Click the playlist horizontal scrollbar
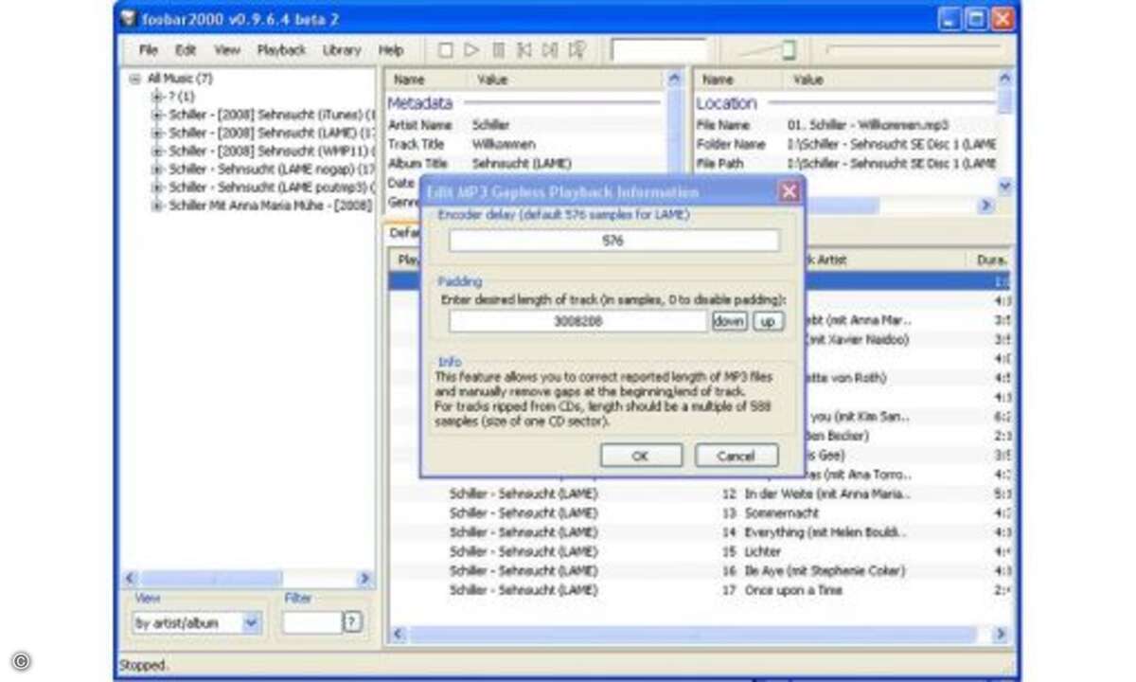The width and height of the screenshot is (1136, 682). click(701, 633)
